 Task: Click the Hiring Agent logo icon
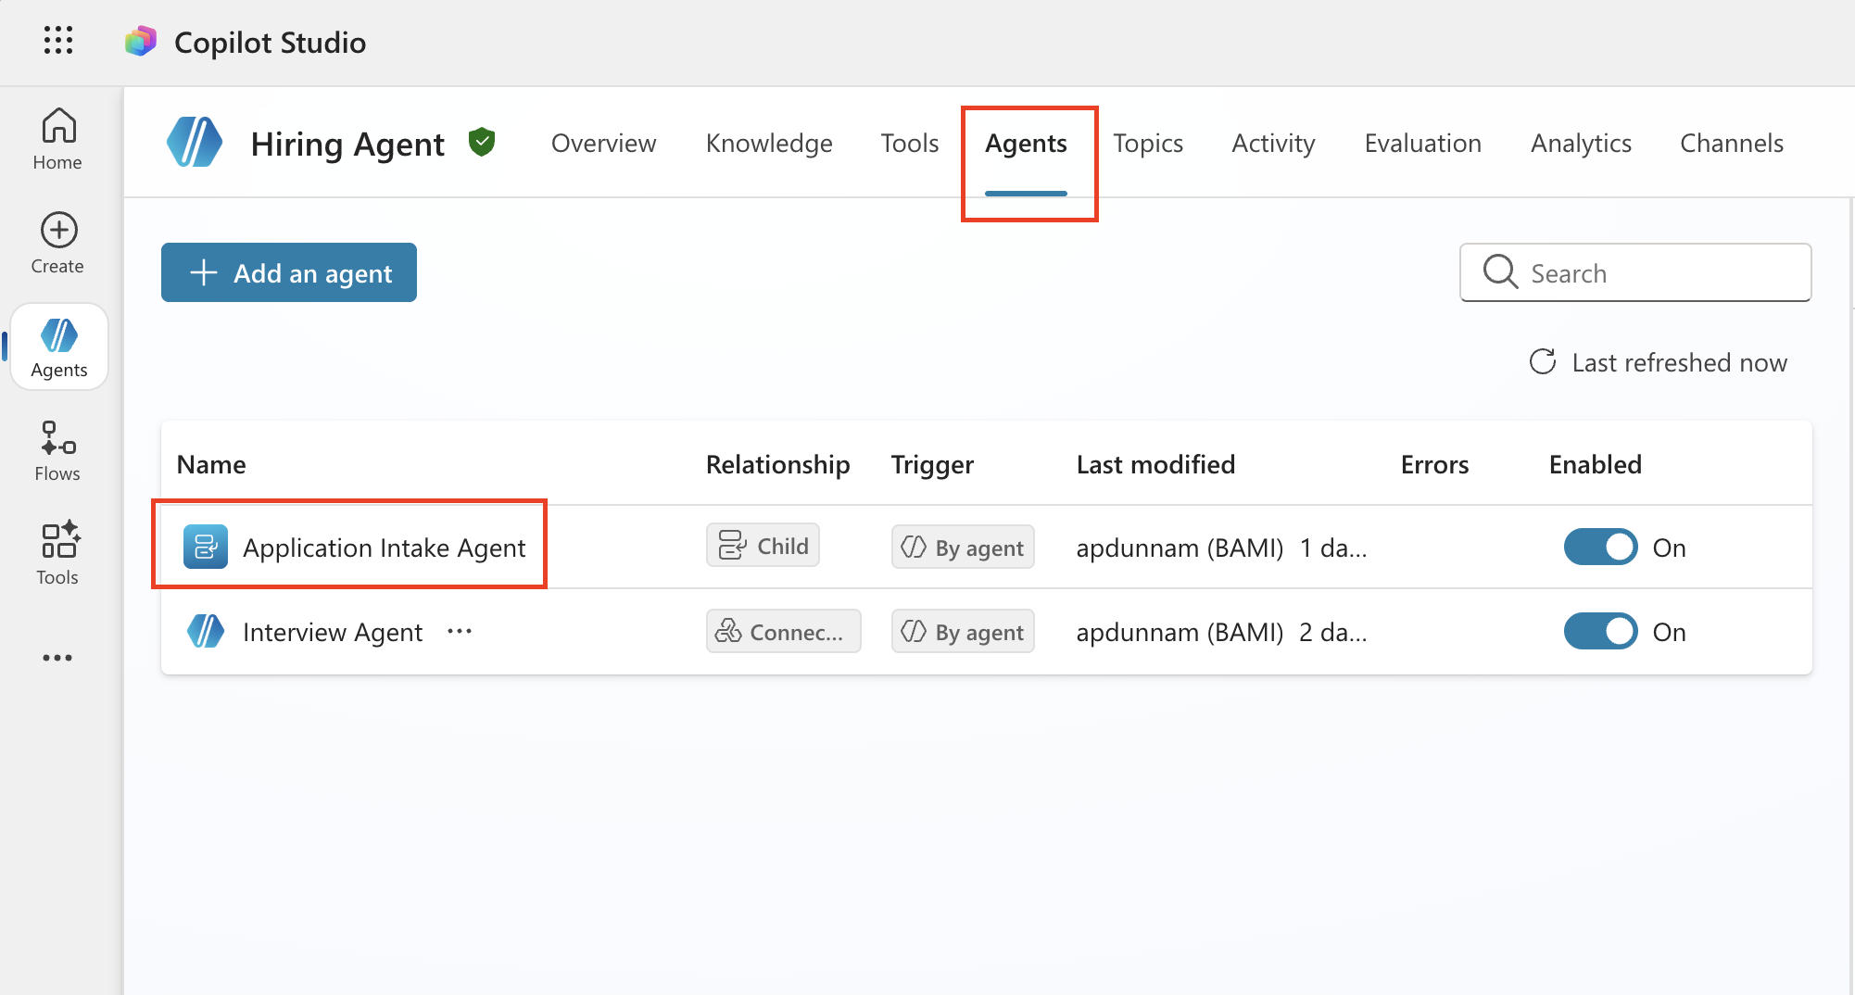tap(195, 143)
